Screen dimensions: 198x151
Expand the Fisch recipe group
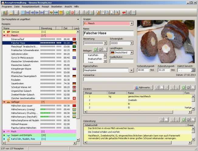tap(4, 131)
